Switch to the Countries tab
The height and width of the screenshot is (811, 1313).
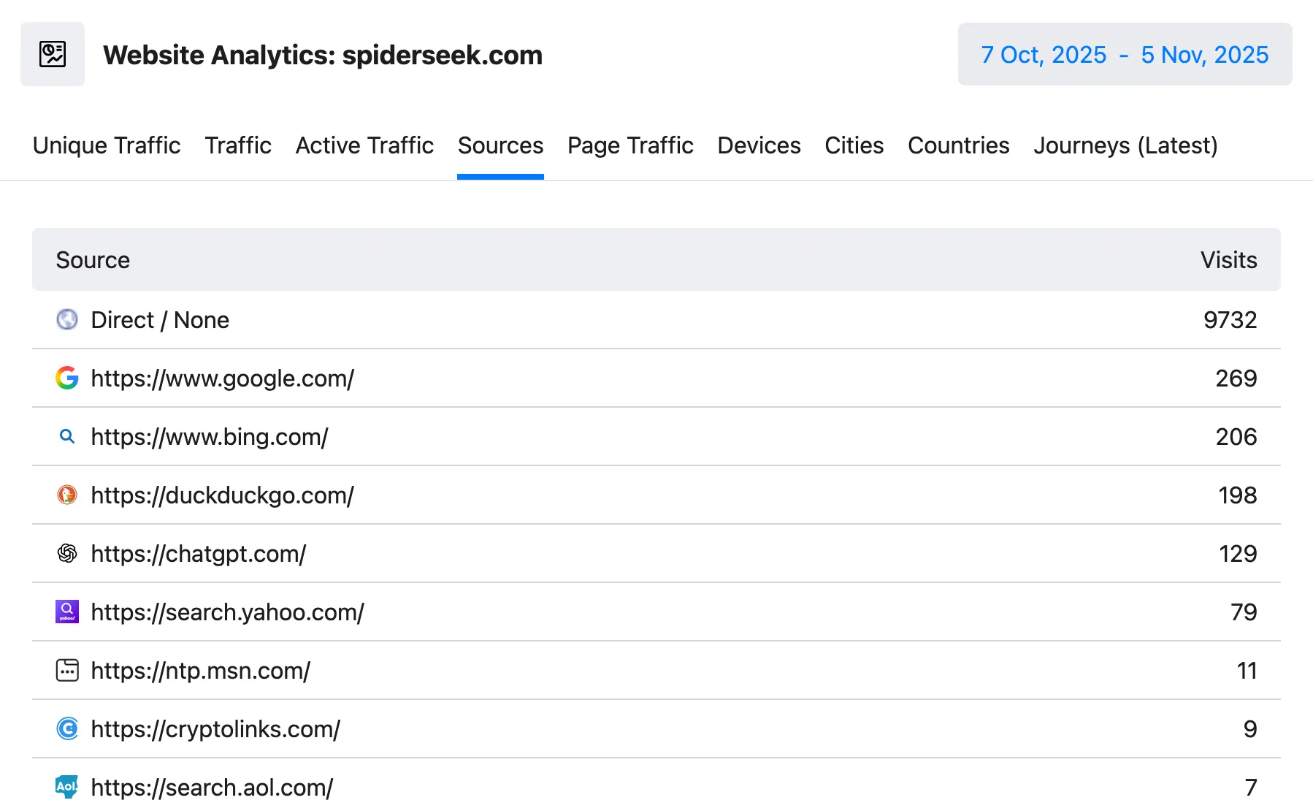click(958, 145)
